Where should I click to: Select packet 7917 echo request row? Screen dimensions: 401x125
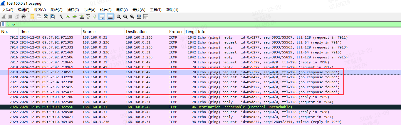click(200, 62)
